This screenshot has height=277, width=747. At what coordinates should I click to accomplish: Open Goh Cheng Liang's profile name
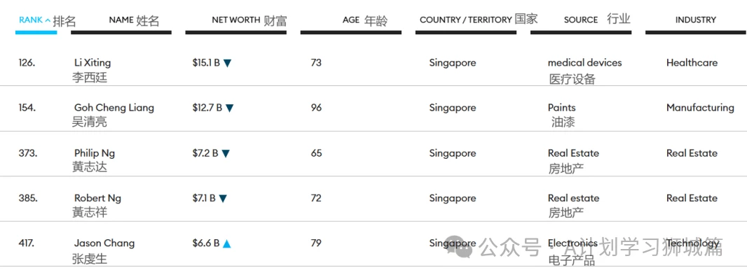[114, 108]
